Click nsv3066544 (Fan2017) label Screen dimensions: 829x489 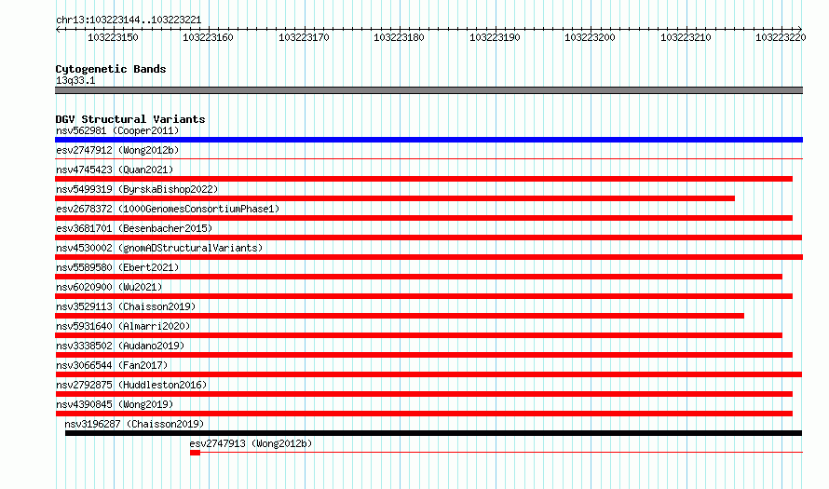112,365
